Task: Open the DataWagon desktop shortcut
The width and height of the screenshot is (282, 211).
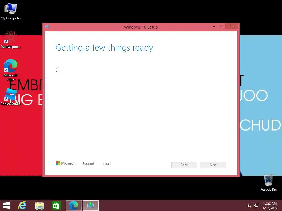Action: 11,40
